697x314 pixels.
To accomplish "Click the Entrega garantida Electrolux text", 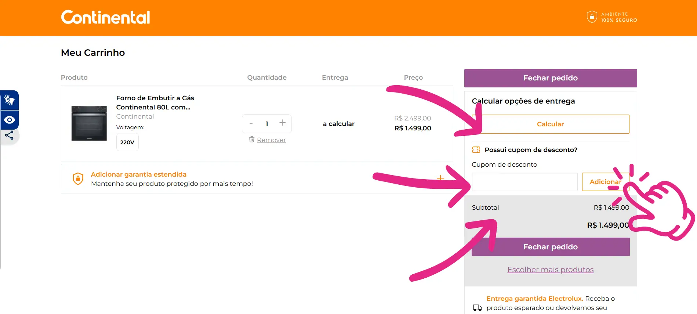I will (535, 299).
